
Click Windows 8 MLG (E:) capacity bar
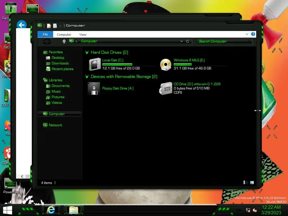point(183,64)
